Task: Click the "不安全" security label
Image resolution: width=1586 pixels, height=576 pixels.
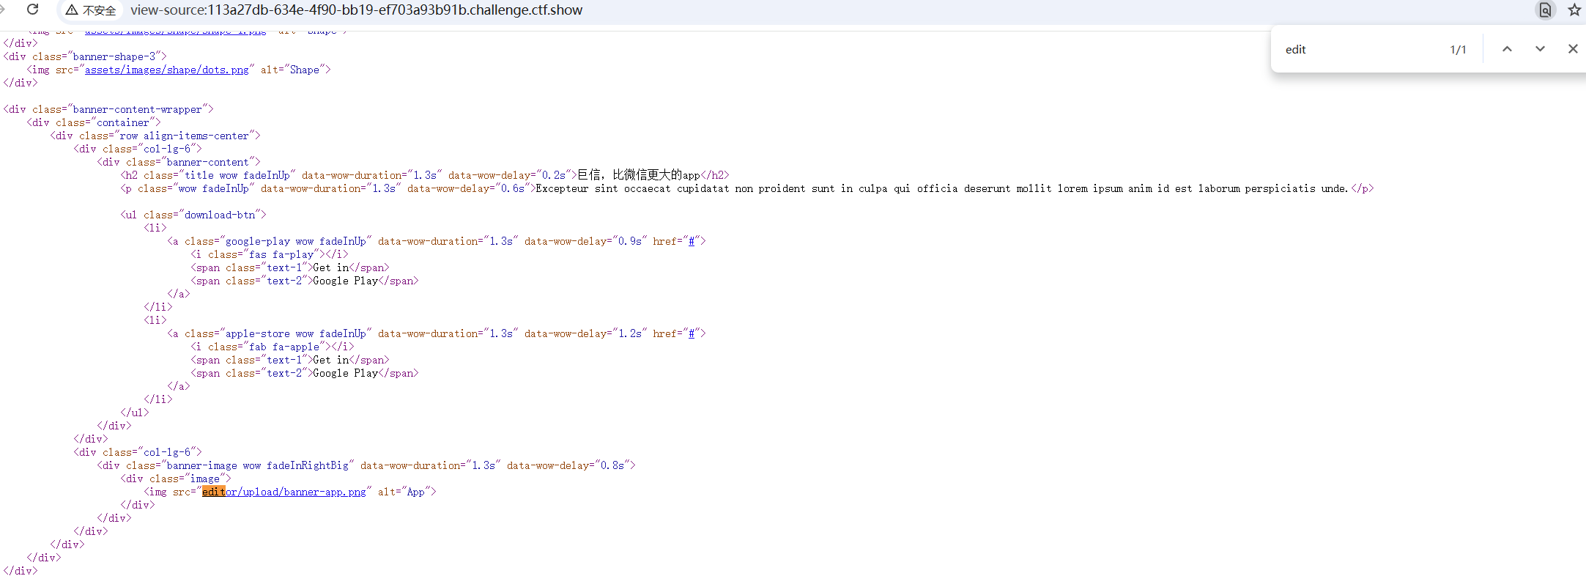Action: pyautogui.click(x=99, y=10)
